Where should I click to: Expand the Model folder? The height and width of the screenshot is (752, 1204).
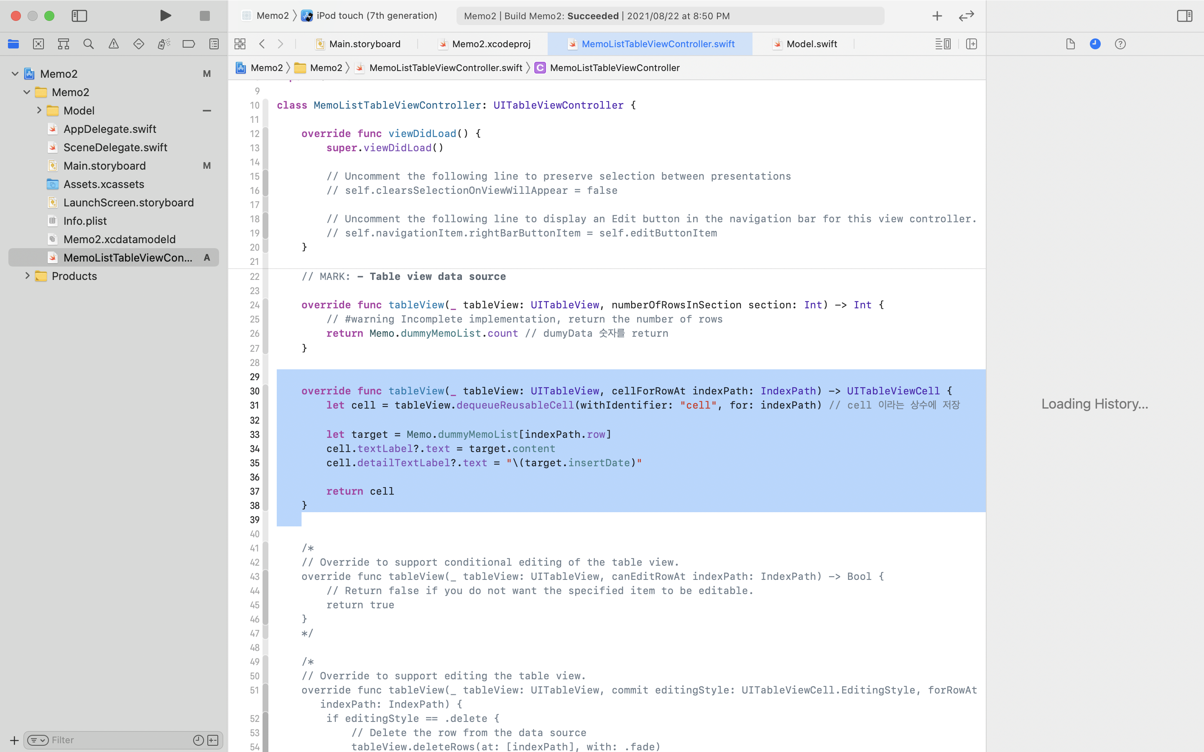[39, 110]
